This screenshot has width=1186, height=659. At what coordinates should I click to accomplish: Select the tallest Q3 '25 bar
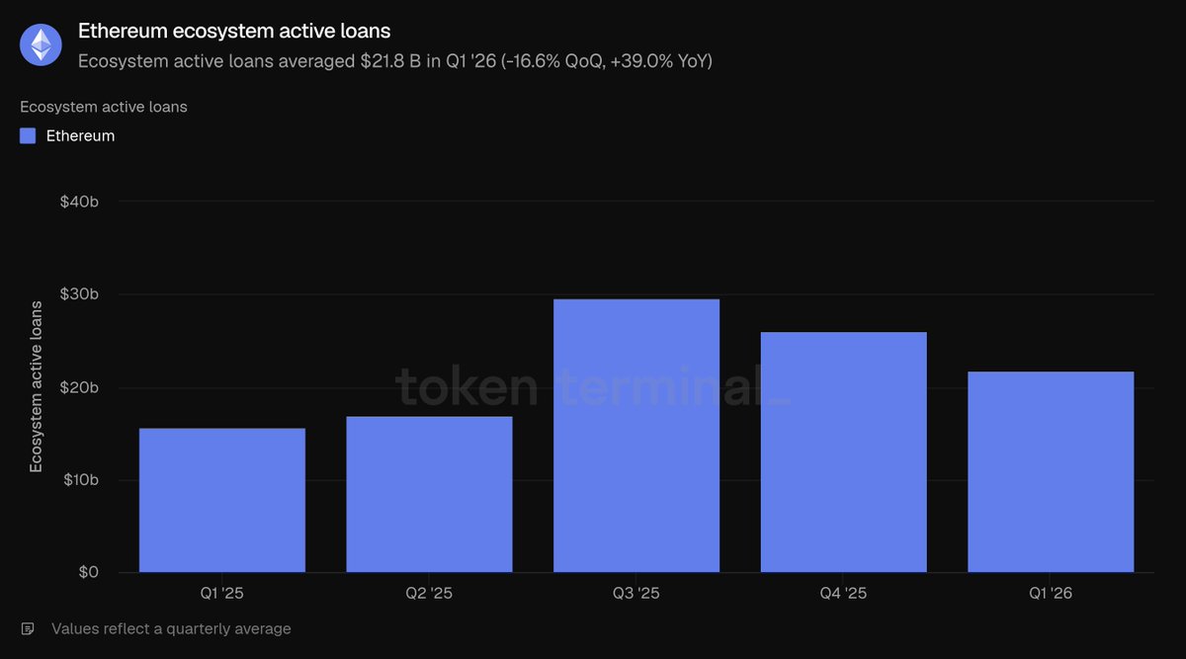click(x=636, y=436)
